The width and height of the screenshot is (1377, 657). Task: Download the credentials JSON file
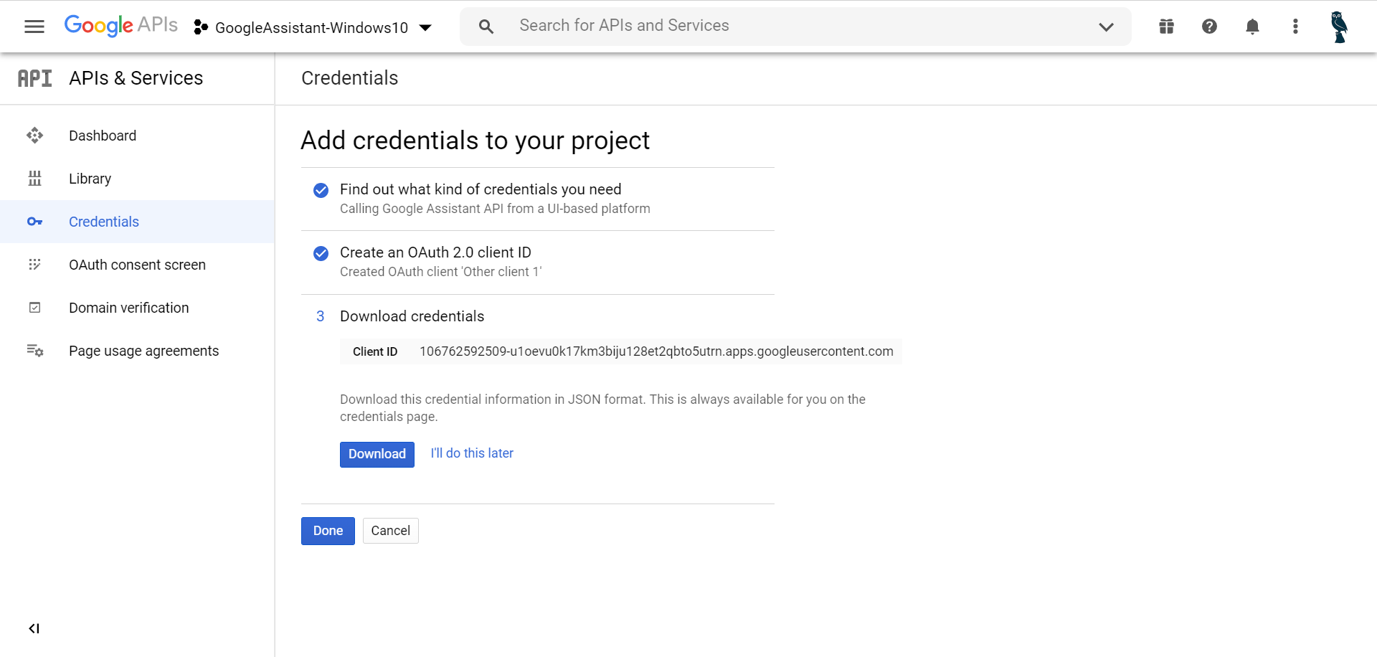click(377, 454)
